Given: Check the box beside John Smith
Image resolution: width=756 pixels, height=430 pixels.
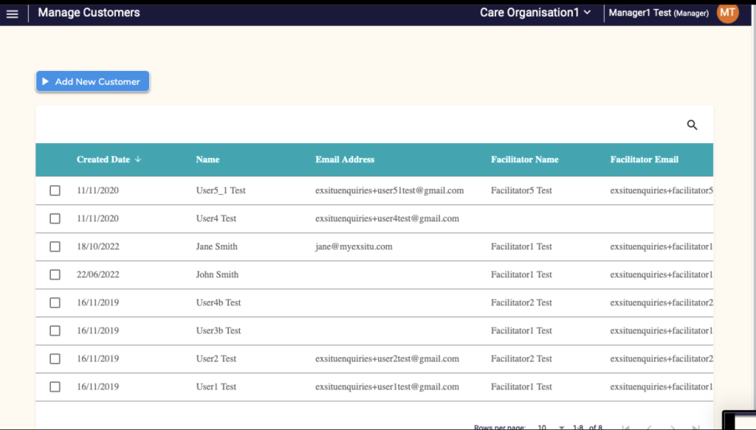Looking at the screenshot, I should click(x=55, y=275).
